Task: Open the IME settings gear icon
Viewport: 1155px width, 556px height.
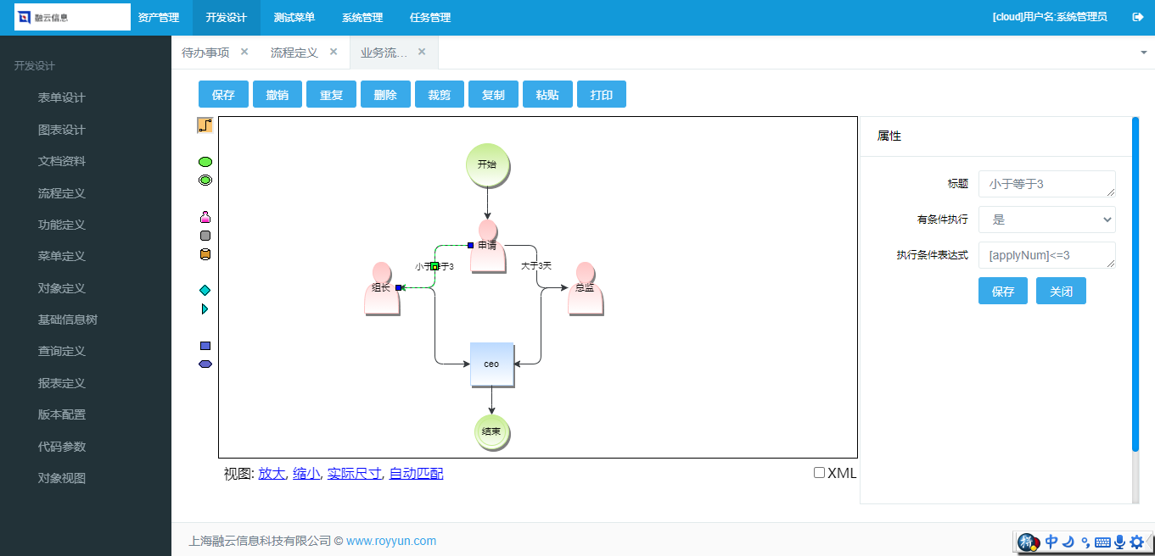Action: [x=1136, y=542]
